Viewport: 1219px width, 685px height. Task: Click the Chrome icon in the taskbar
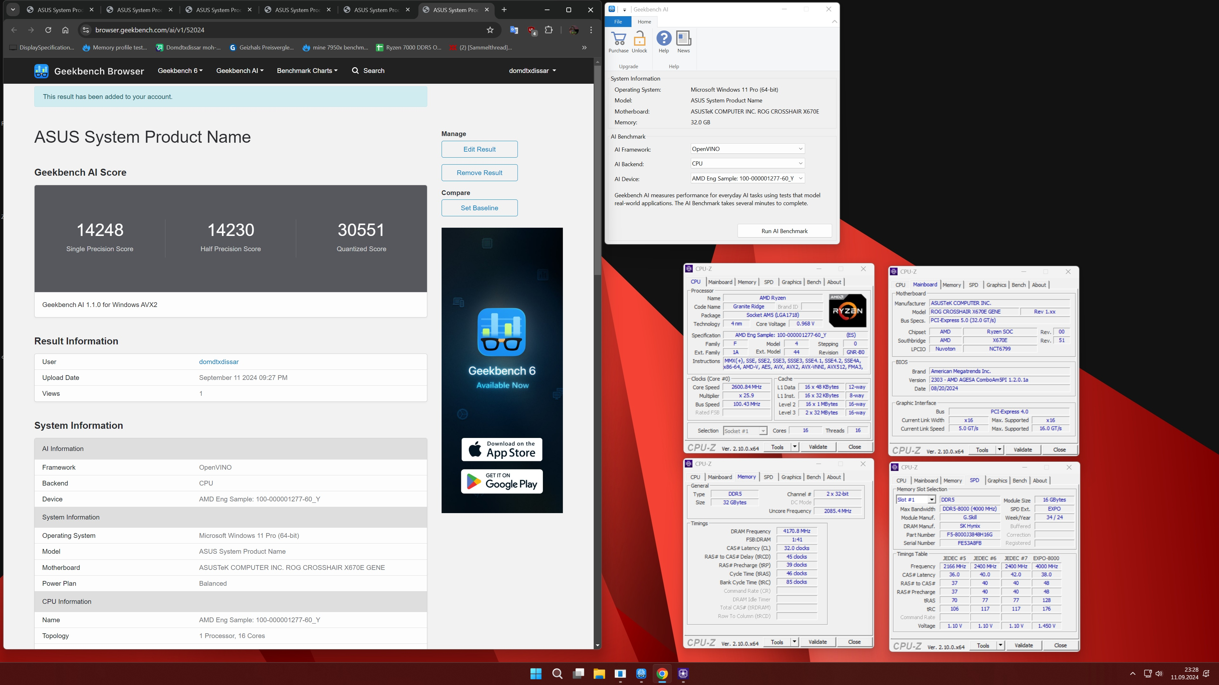click(x=662, y=674)
